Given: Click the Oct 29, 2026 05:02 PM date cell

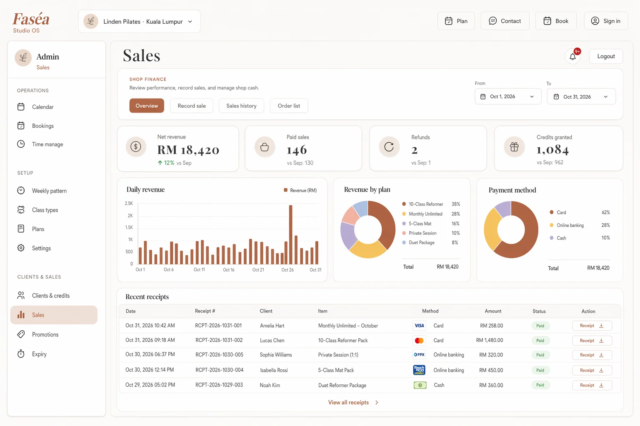Looking at the screenshot, I should coord(150,385).
